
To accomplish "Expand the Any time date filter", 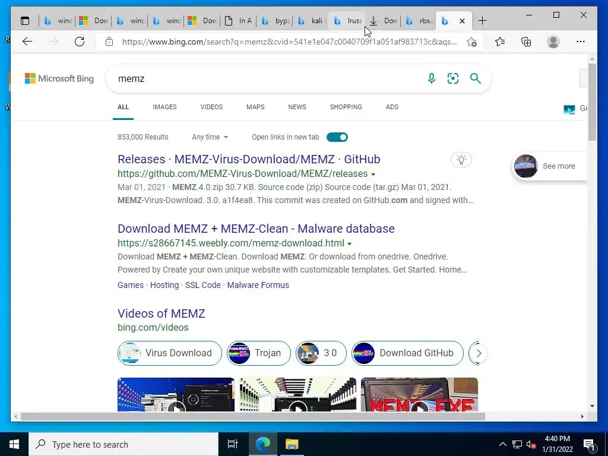I will (x=210, y=137).
